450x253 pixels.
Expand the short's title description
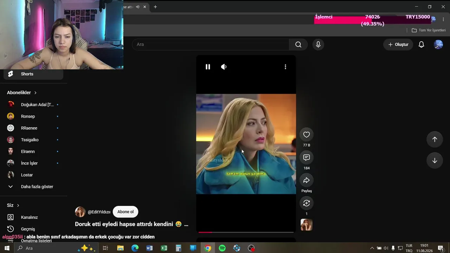(186, 224)
